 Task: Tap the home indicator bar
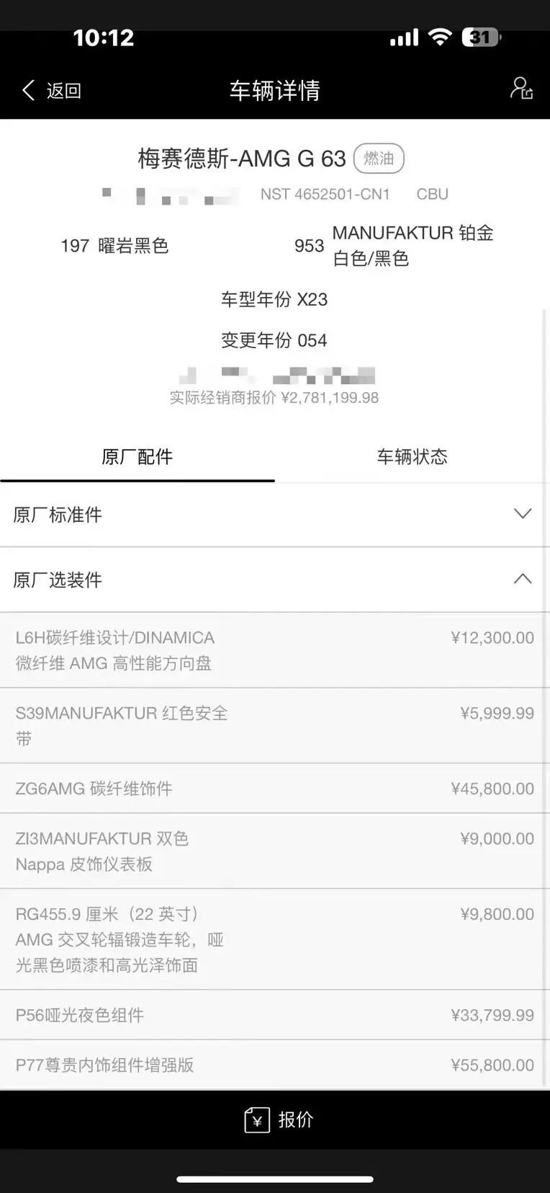point(275,1179)
